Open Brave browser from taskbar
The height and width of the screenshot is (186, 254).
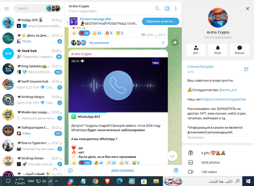pos(107,181)
